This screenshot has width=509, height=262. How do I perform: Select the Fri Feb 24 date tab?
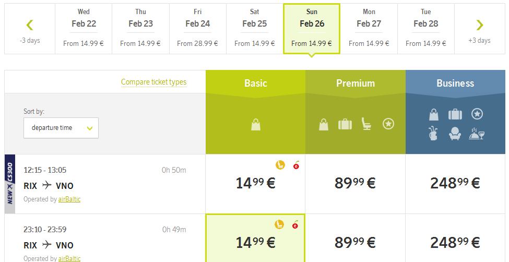[198, 29]
